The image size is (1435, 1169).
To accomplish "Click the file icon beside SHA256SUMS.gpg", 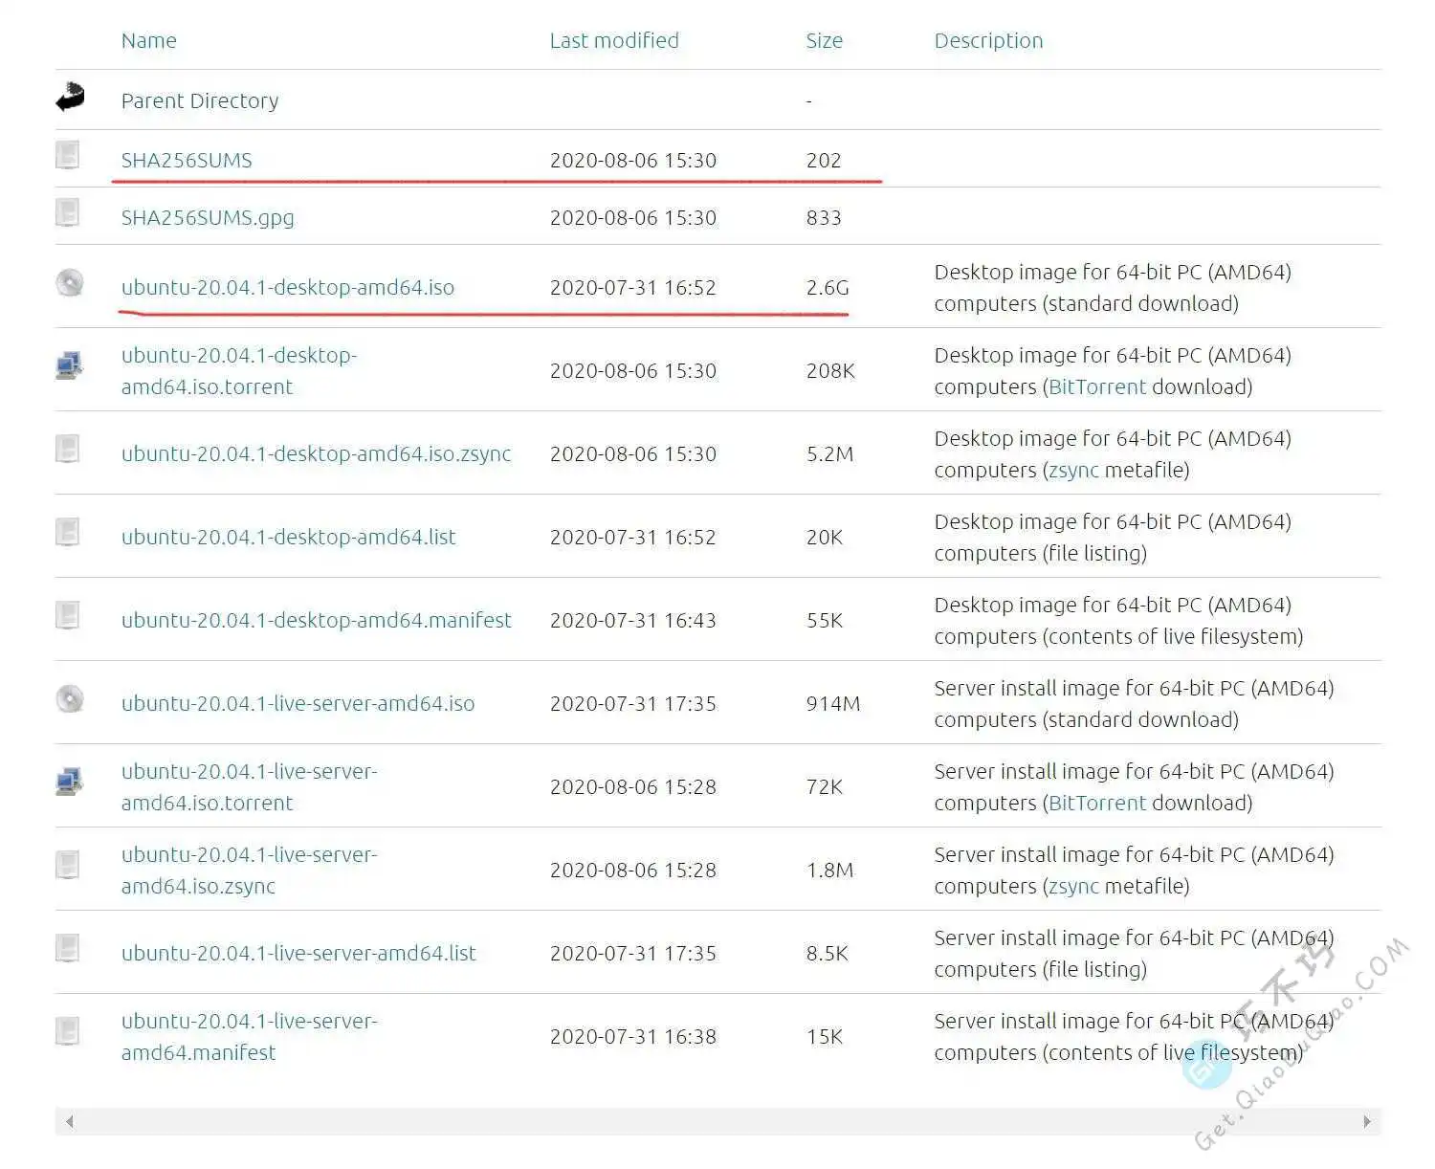I will 68,212.
